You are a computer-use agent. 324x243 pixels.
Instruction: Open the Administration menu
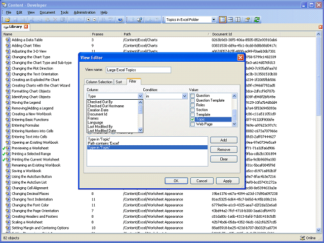(x=85, y=12)
